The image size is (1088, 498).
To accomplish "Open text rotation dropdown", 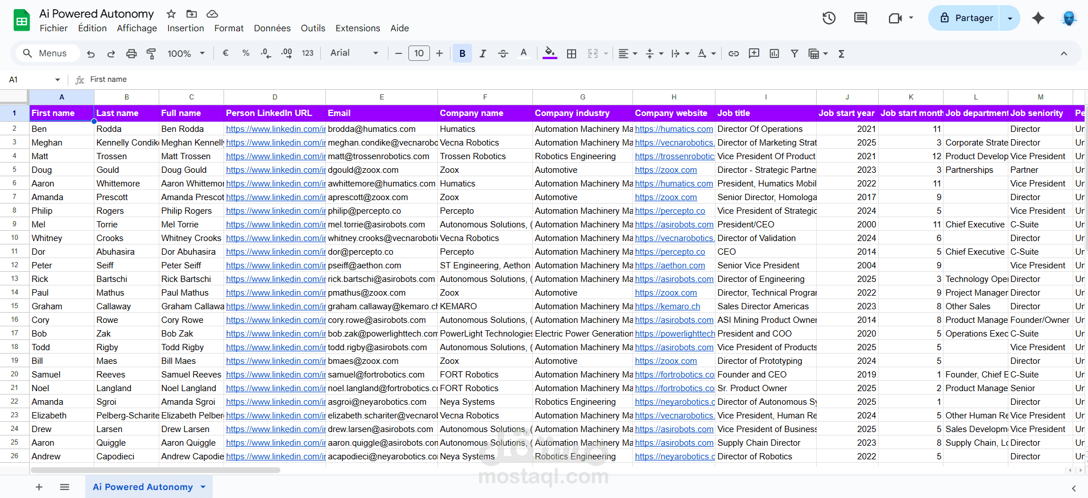I will click(706, 53).
